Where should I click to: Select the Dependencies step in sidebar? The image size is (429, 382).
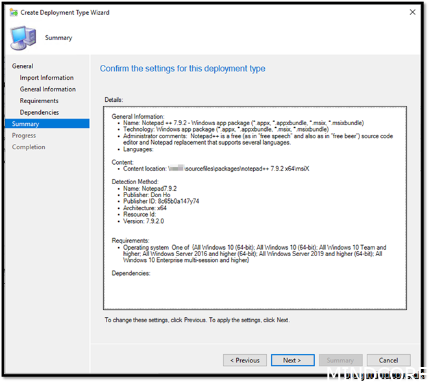pyautogui.click(x=39, y=112)
